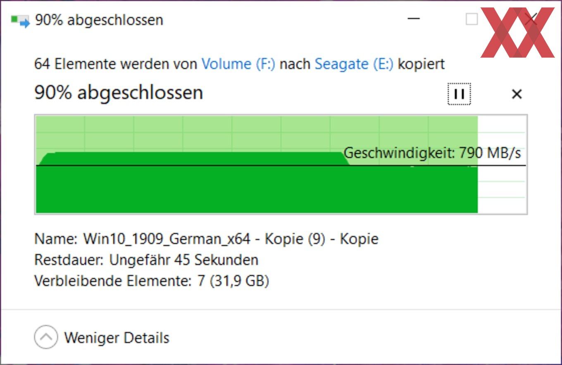This screenshot has height=365, width=562.
Task: Click the Geschwindigkeit: 790 MB/s label
Action: click(432, 153)
